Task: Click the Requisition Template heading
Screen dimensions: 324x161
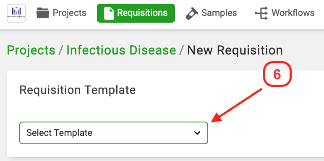Action: tap(78, 90)
